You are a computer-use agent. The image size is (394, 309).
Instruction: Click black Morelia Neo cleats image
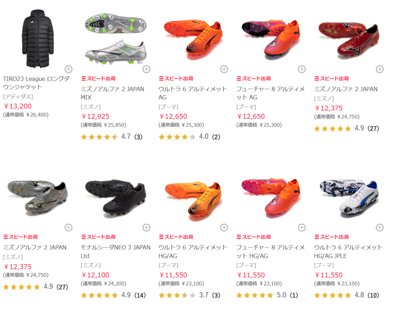(x=115, y=199)
